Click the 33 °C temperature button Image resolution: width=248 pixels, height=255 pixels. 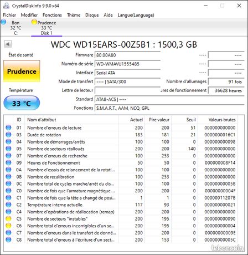coord(22,103)
